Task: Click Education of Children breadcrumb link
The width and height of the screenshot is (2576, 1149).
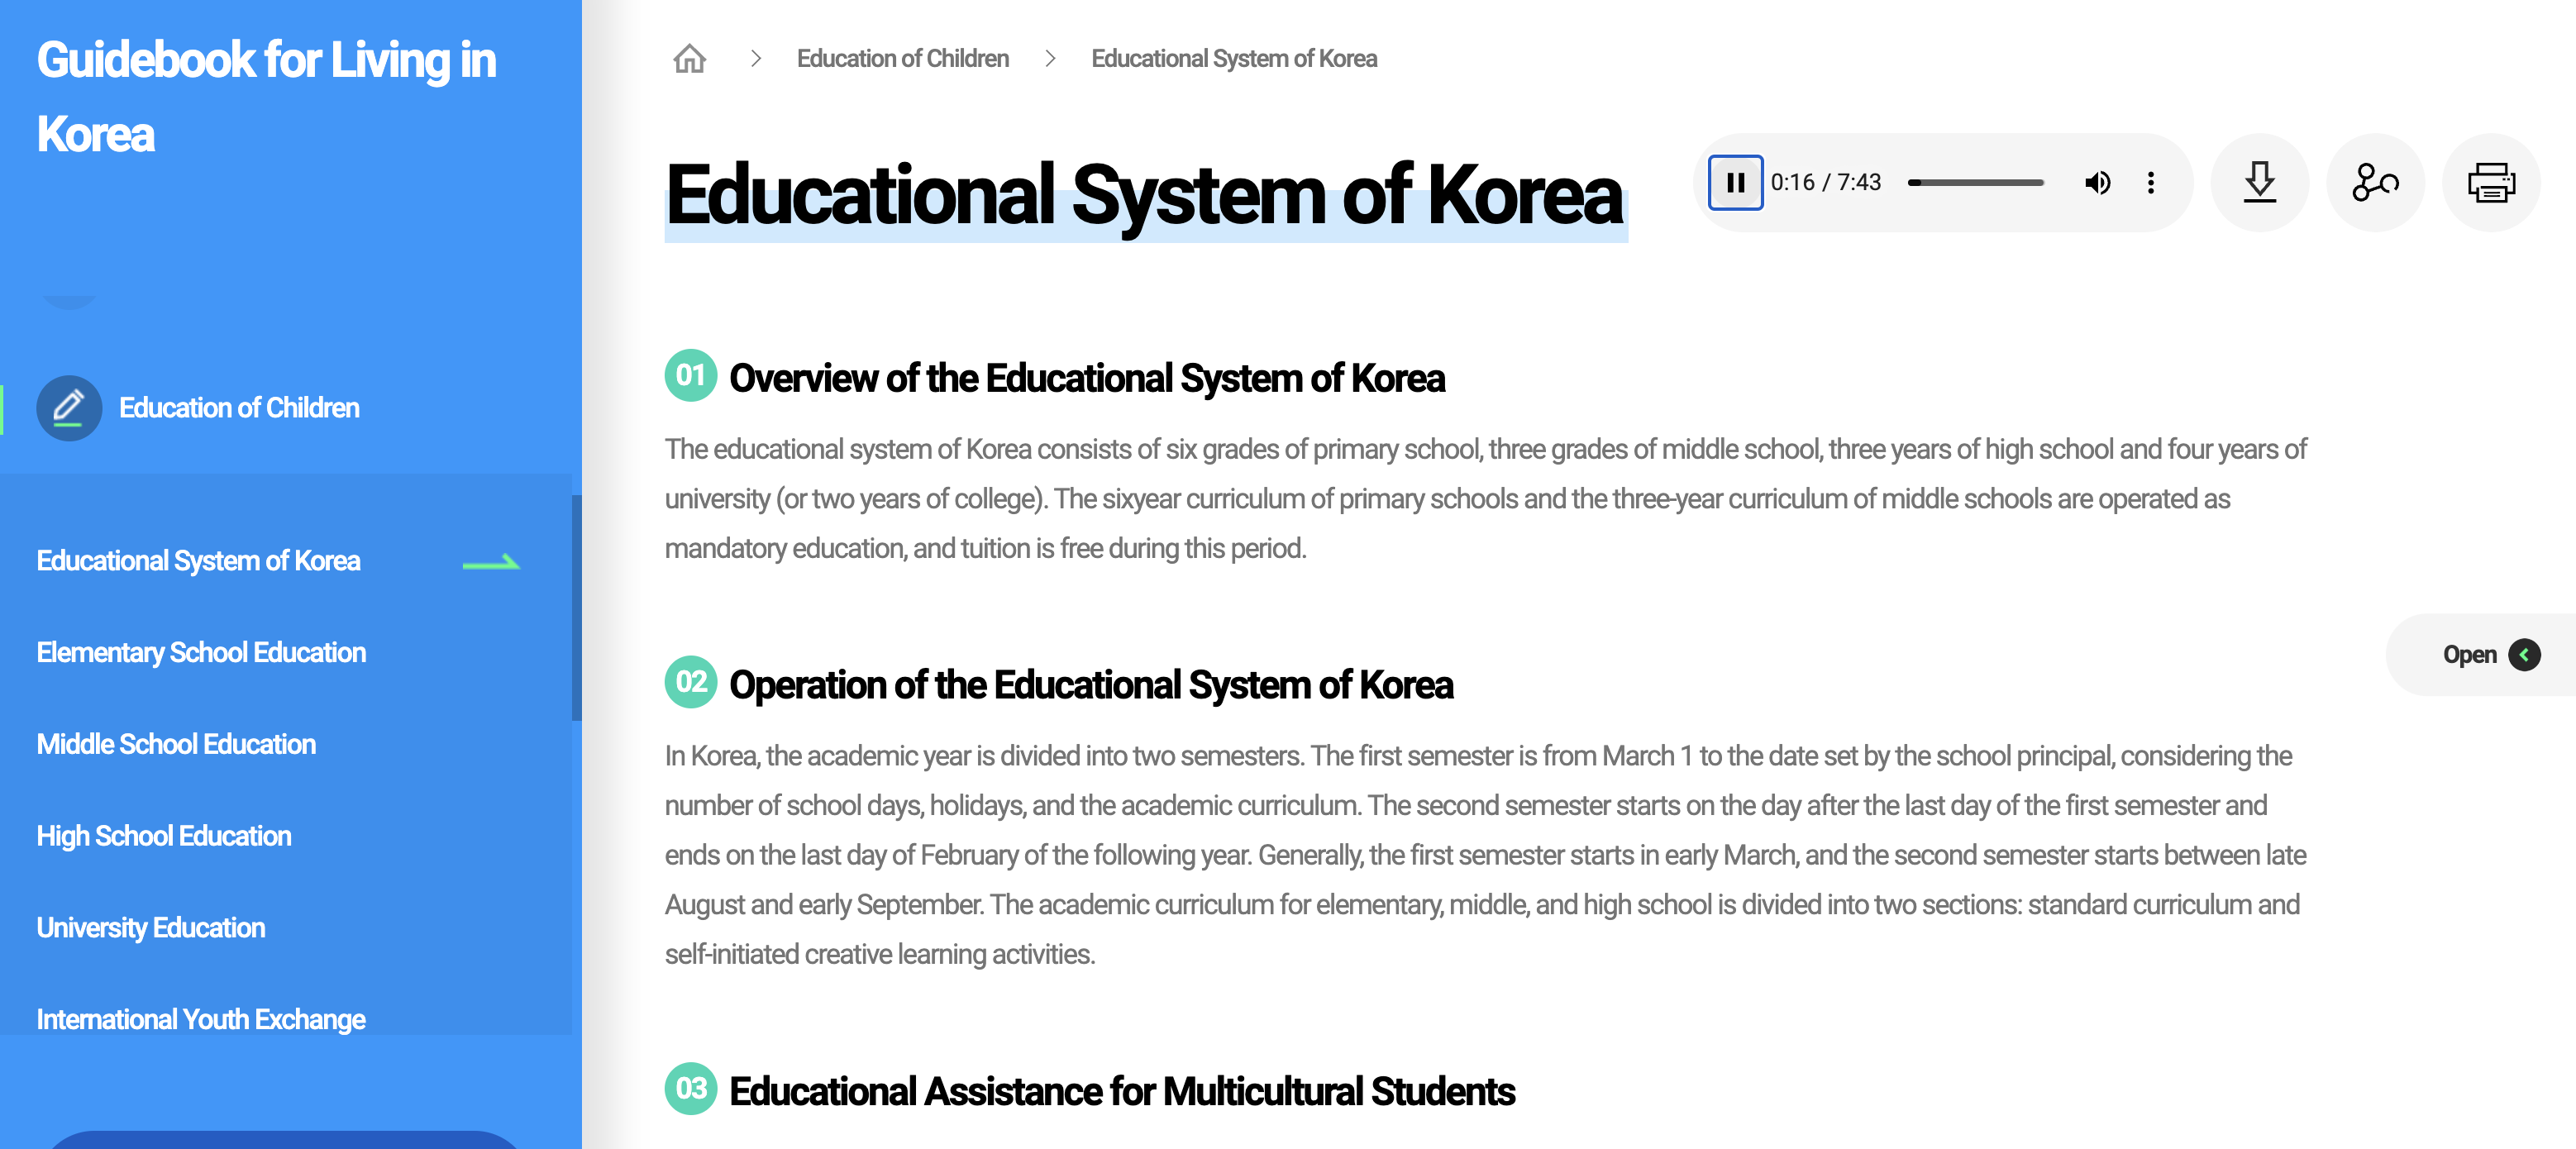Action: pyautogui.click(x=902, y=59)
